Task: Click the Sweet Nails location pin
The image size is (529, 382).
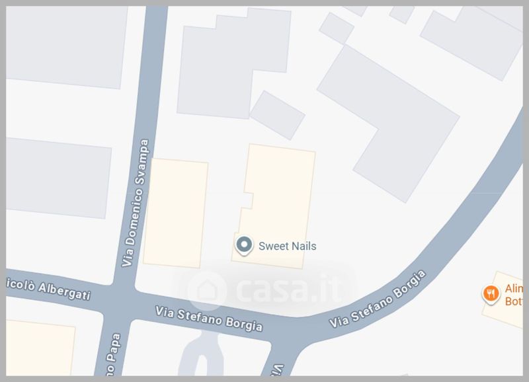Action: [x=244, y=245]
